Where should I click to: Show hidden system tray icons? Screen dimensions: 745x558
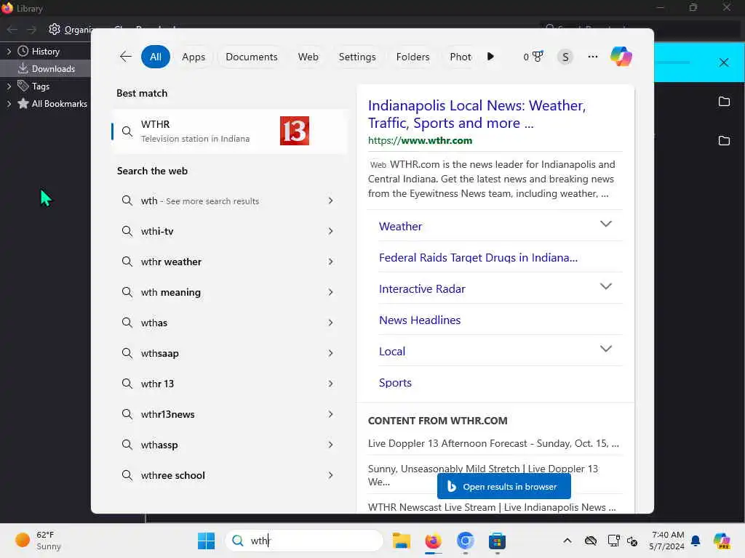click(567, 541)
